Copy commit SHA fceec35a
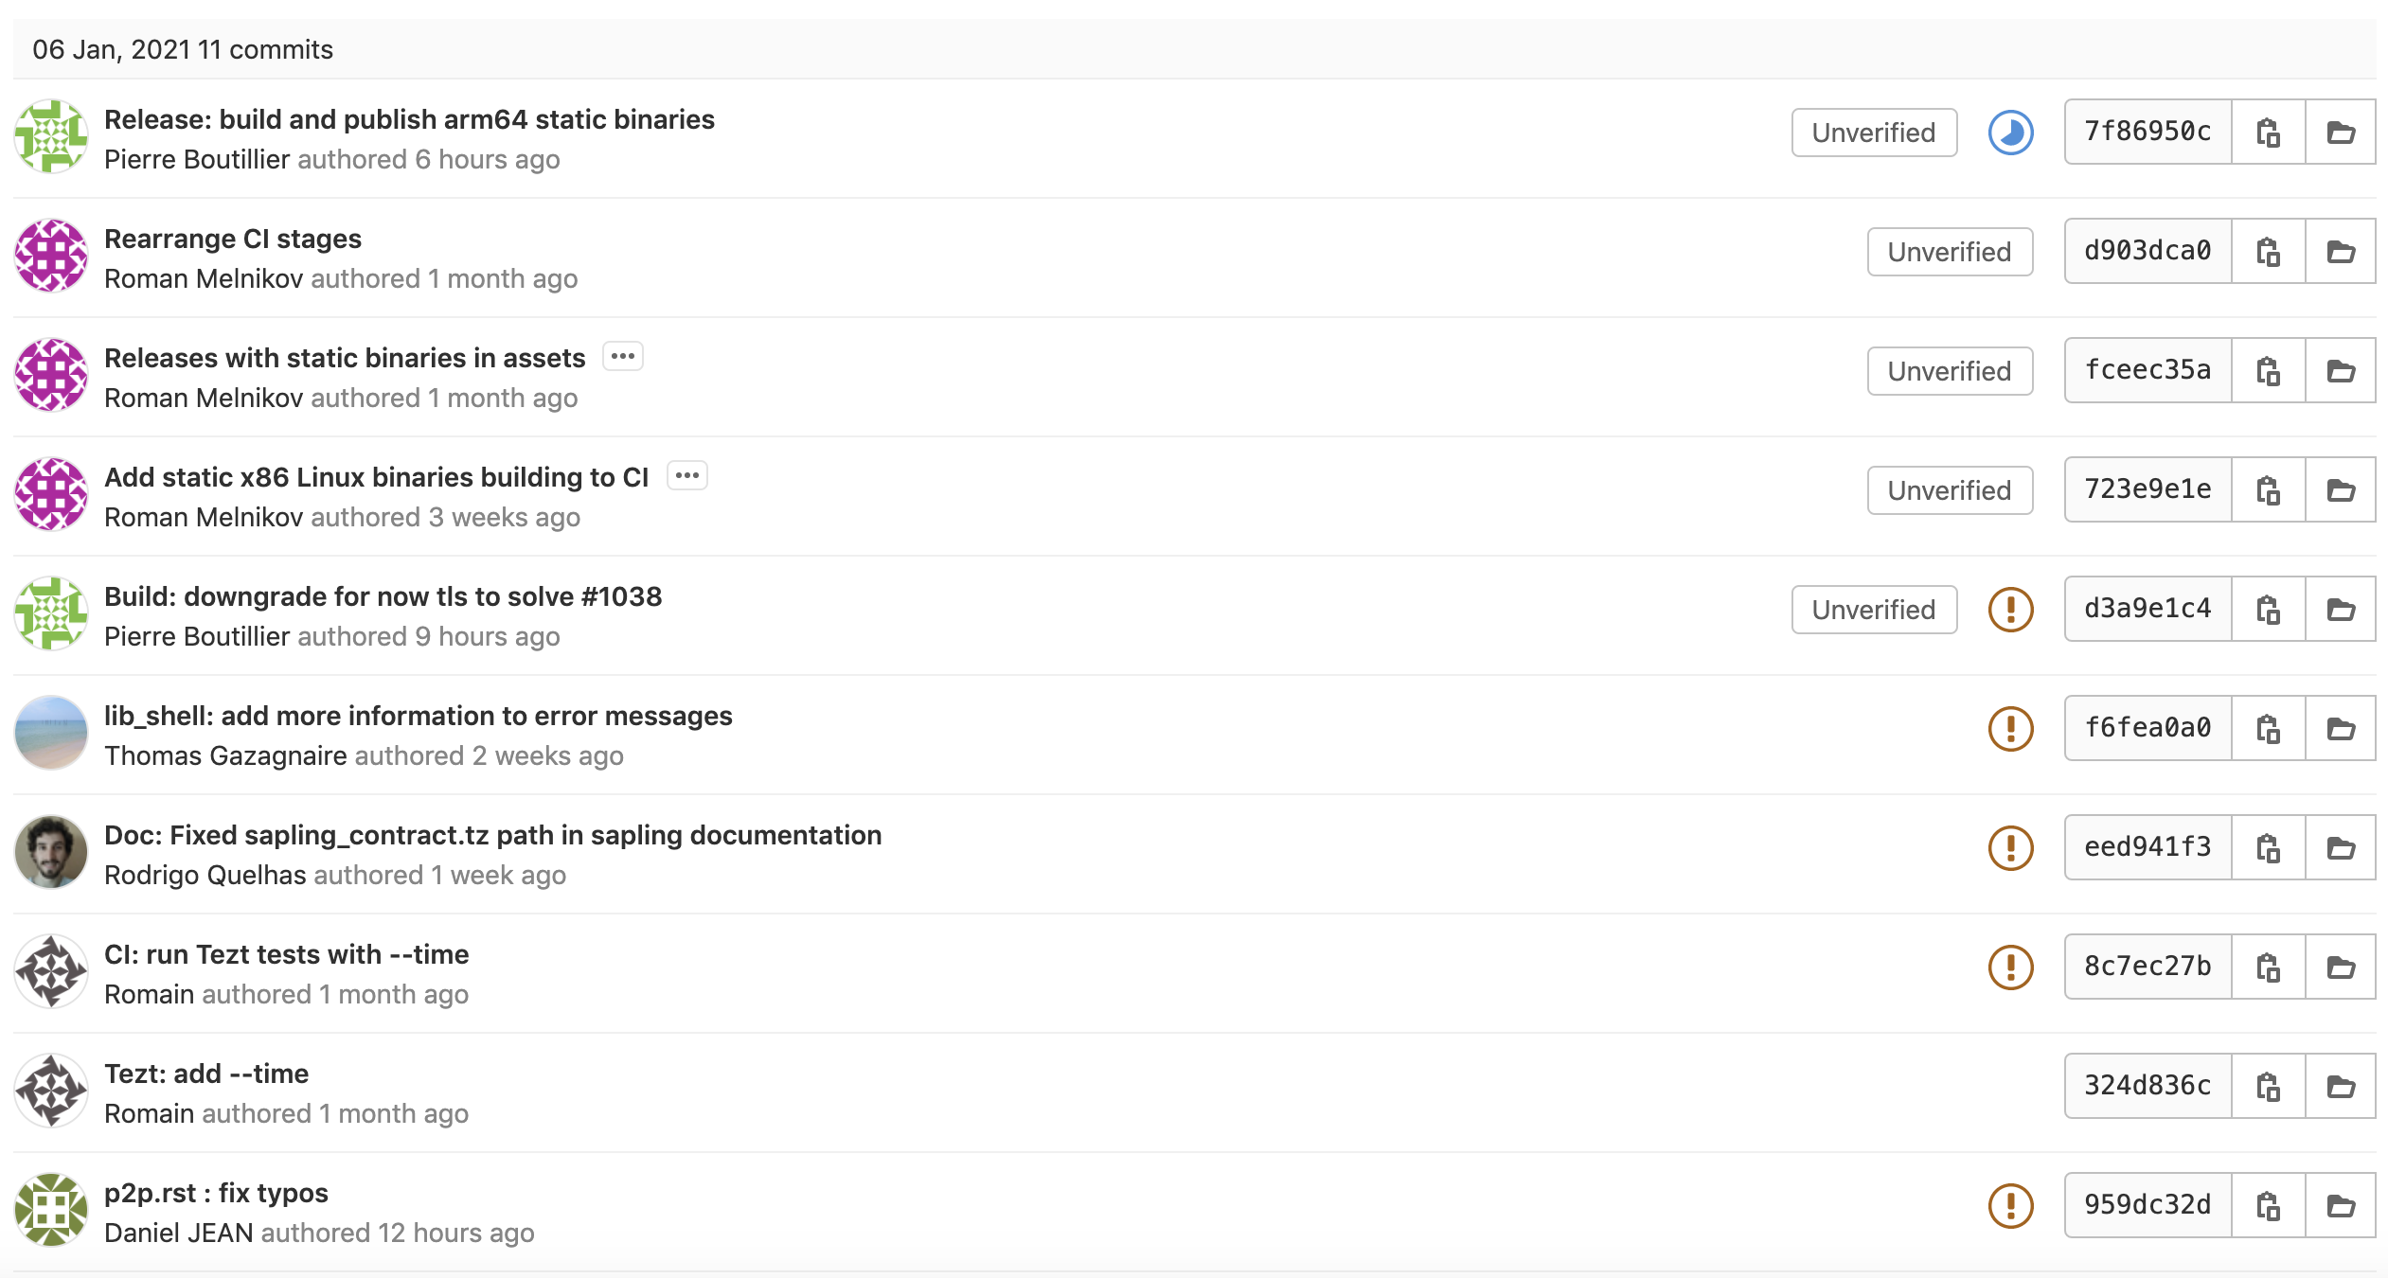 coord(2268,371)
